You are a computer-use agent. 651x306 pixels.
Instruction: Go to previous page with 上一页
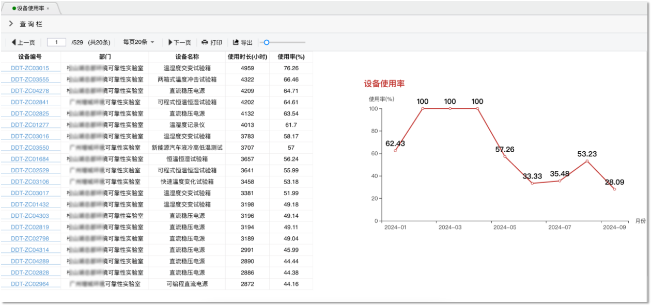pos(23,42)
